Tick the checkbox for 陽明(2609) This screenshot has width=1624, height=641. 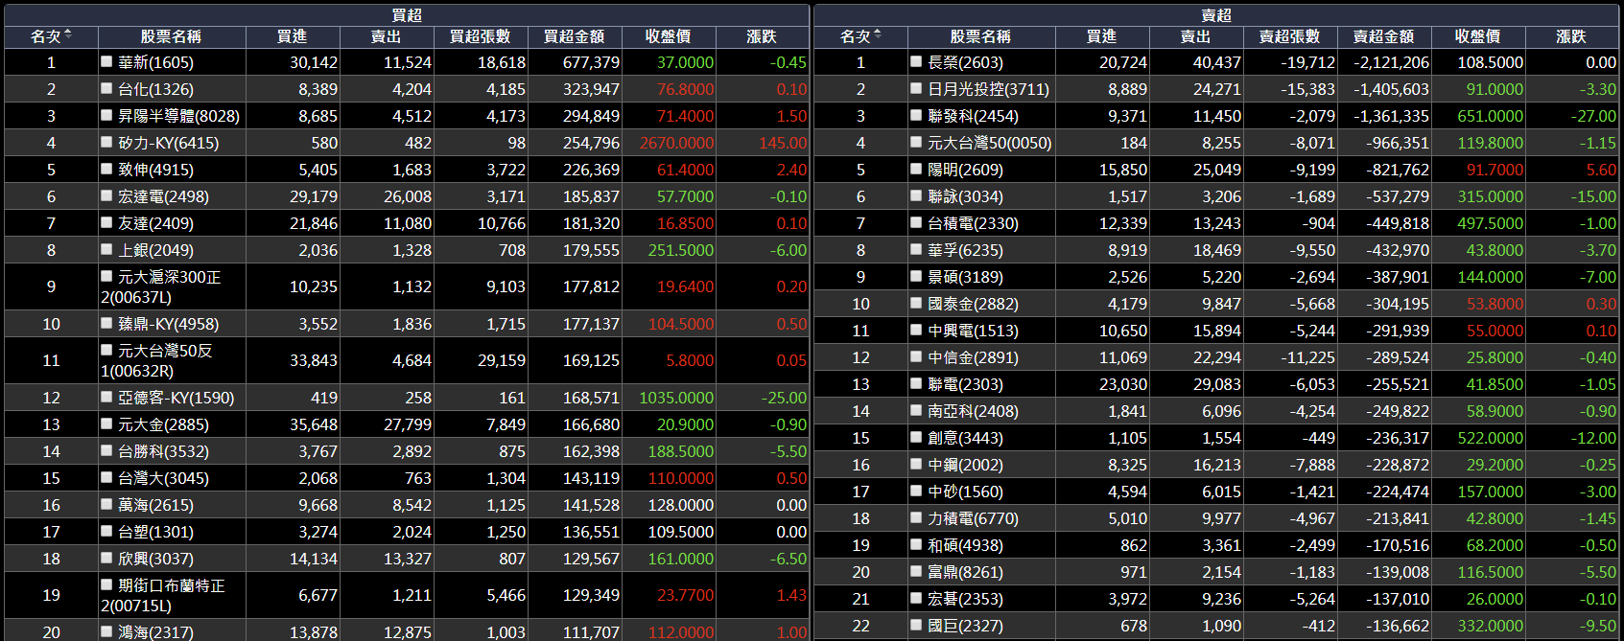coord(917,169)
